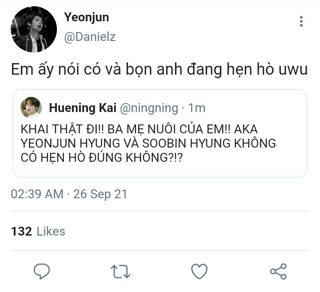Screen dimensions: 320x292
Task: View the 132 Likes list
Action: (38, 232)
